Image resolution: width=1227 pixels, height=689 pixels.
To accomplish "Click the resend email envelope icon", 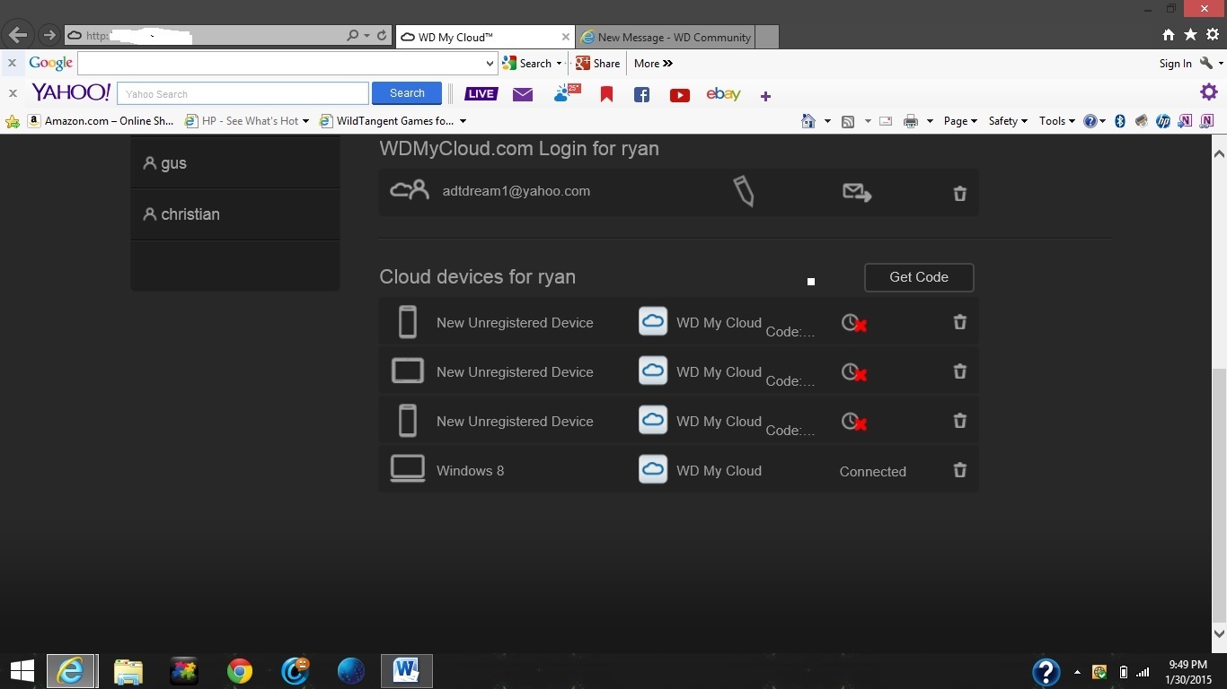I will (x=857, y=192).
